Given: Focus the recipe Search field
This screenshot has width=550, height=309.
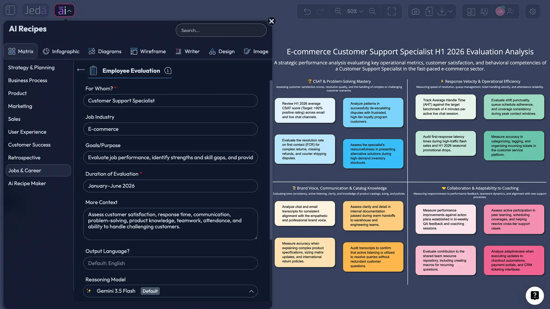Looking at the screenshot, I should pyautogui.click(x=221, y=30).
